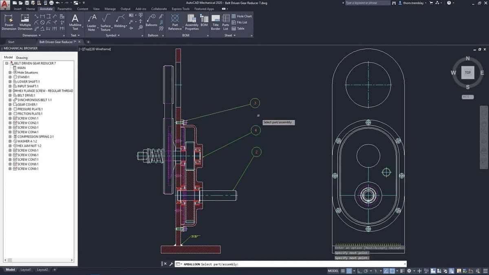The width and height of the screenshot is (489, 275).
Task: Toggle ortho mode in status bar
Action: (360, 271)
